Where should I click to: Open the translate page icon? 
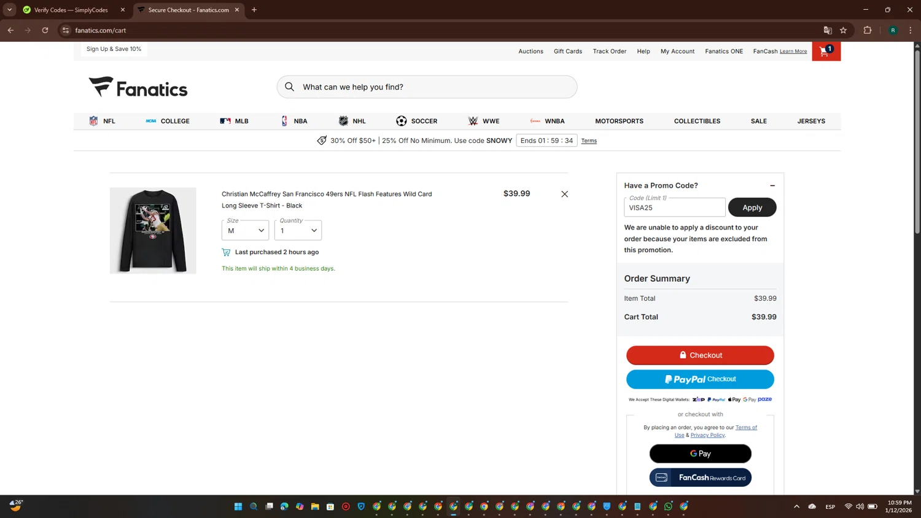coord(828,30)
